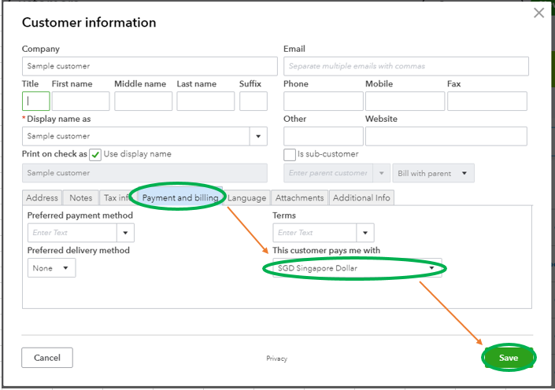Switch to the Address tab
Image resolution: width=555 pixels, height=390 pixels.
pyautogui.click(x=43, y=198)
